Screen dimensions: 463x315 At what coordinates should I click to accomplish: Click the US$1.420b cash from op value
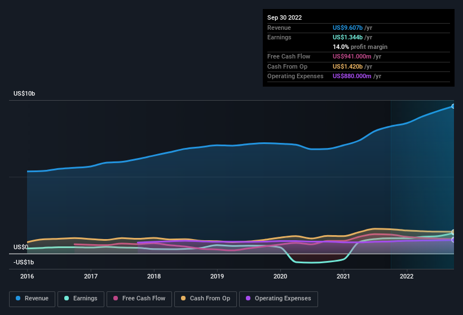tap(347, 66)
